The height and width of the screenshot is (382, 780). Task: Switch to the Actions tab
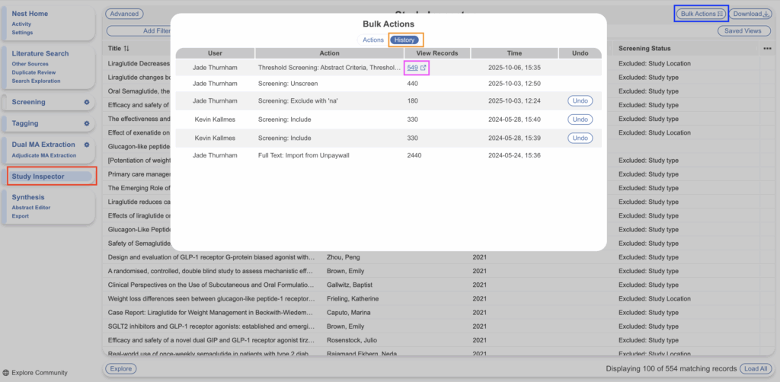click(373, 40)
